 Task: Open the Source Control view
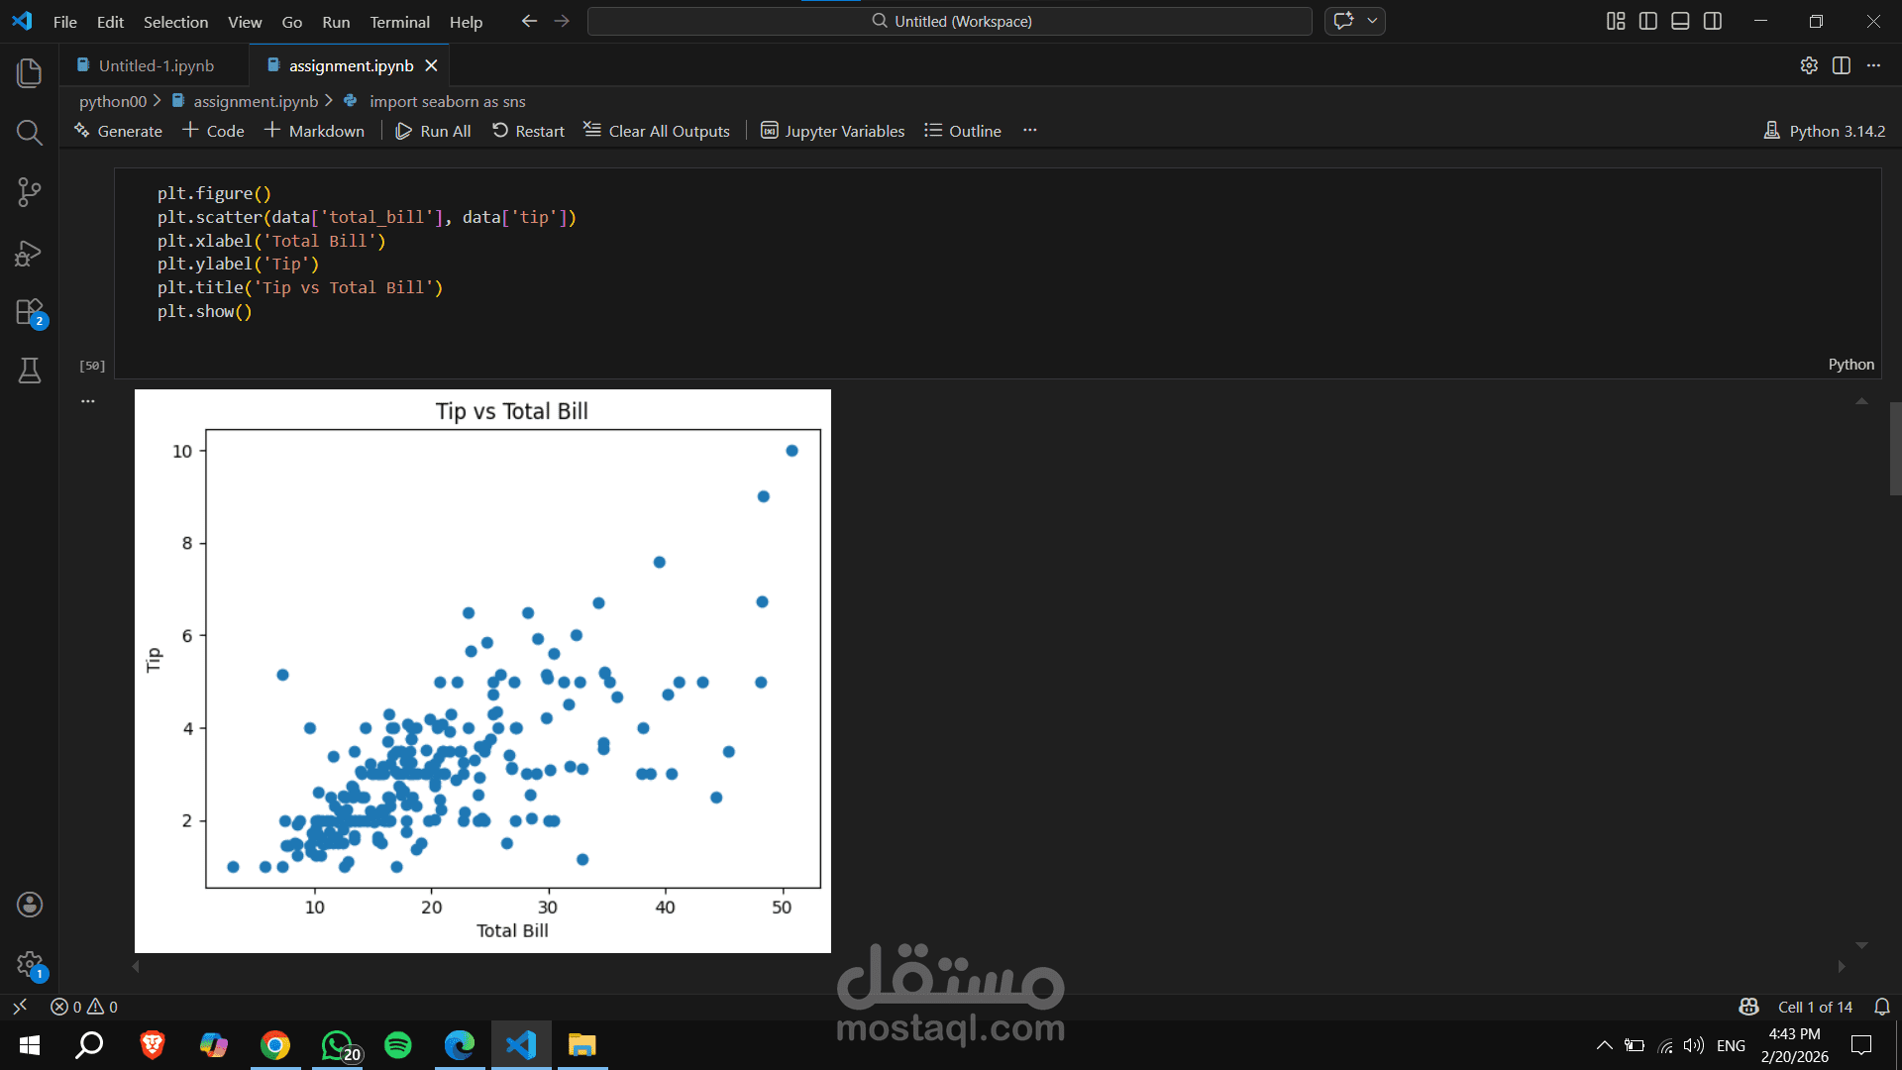(x=30, y=192)
